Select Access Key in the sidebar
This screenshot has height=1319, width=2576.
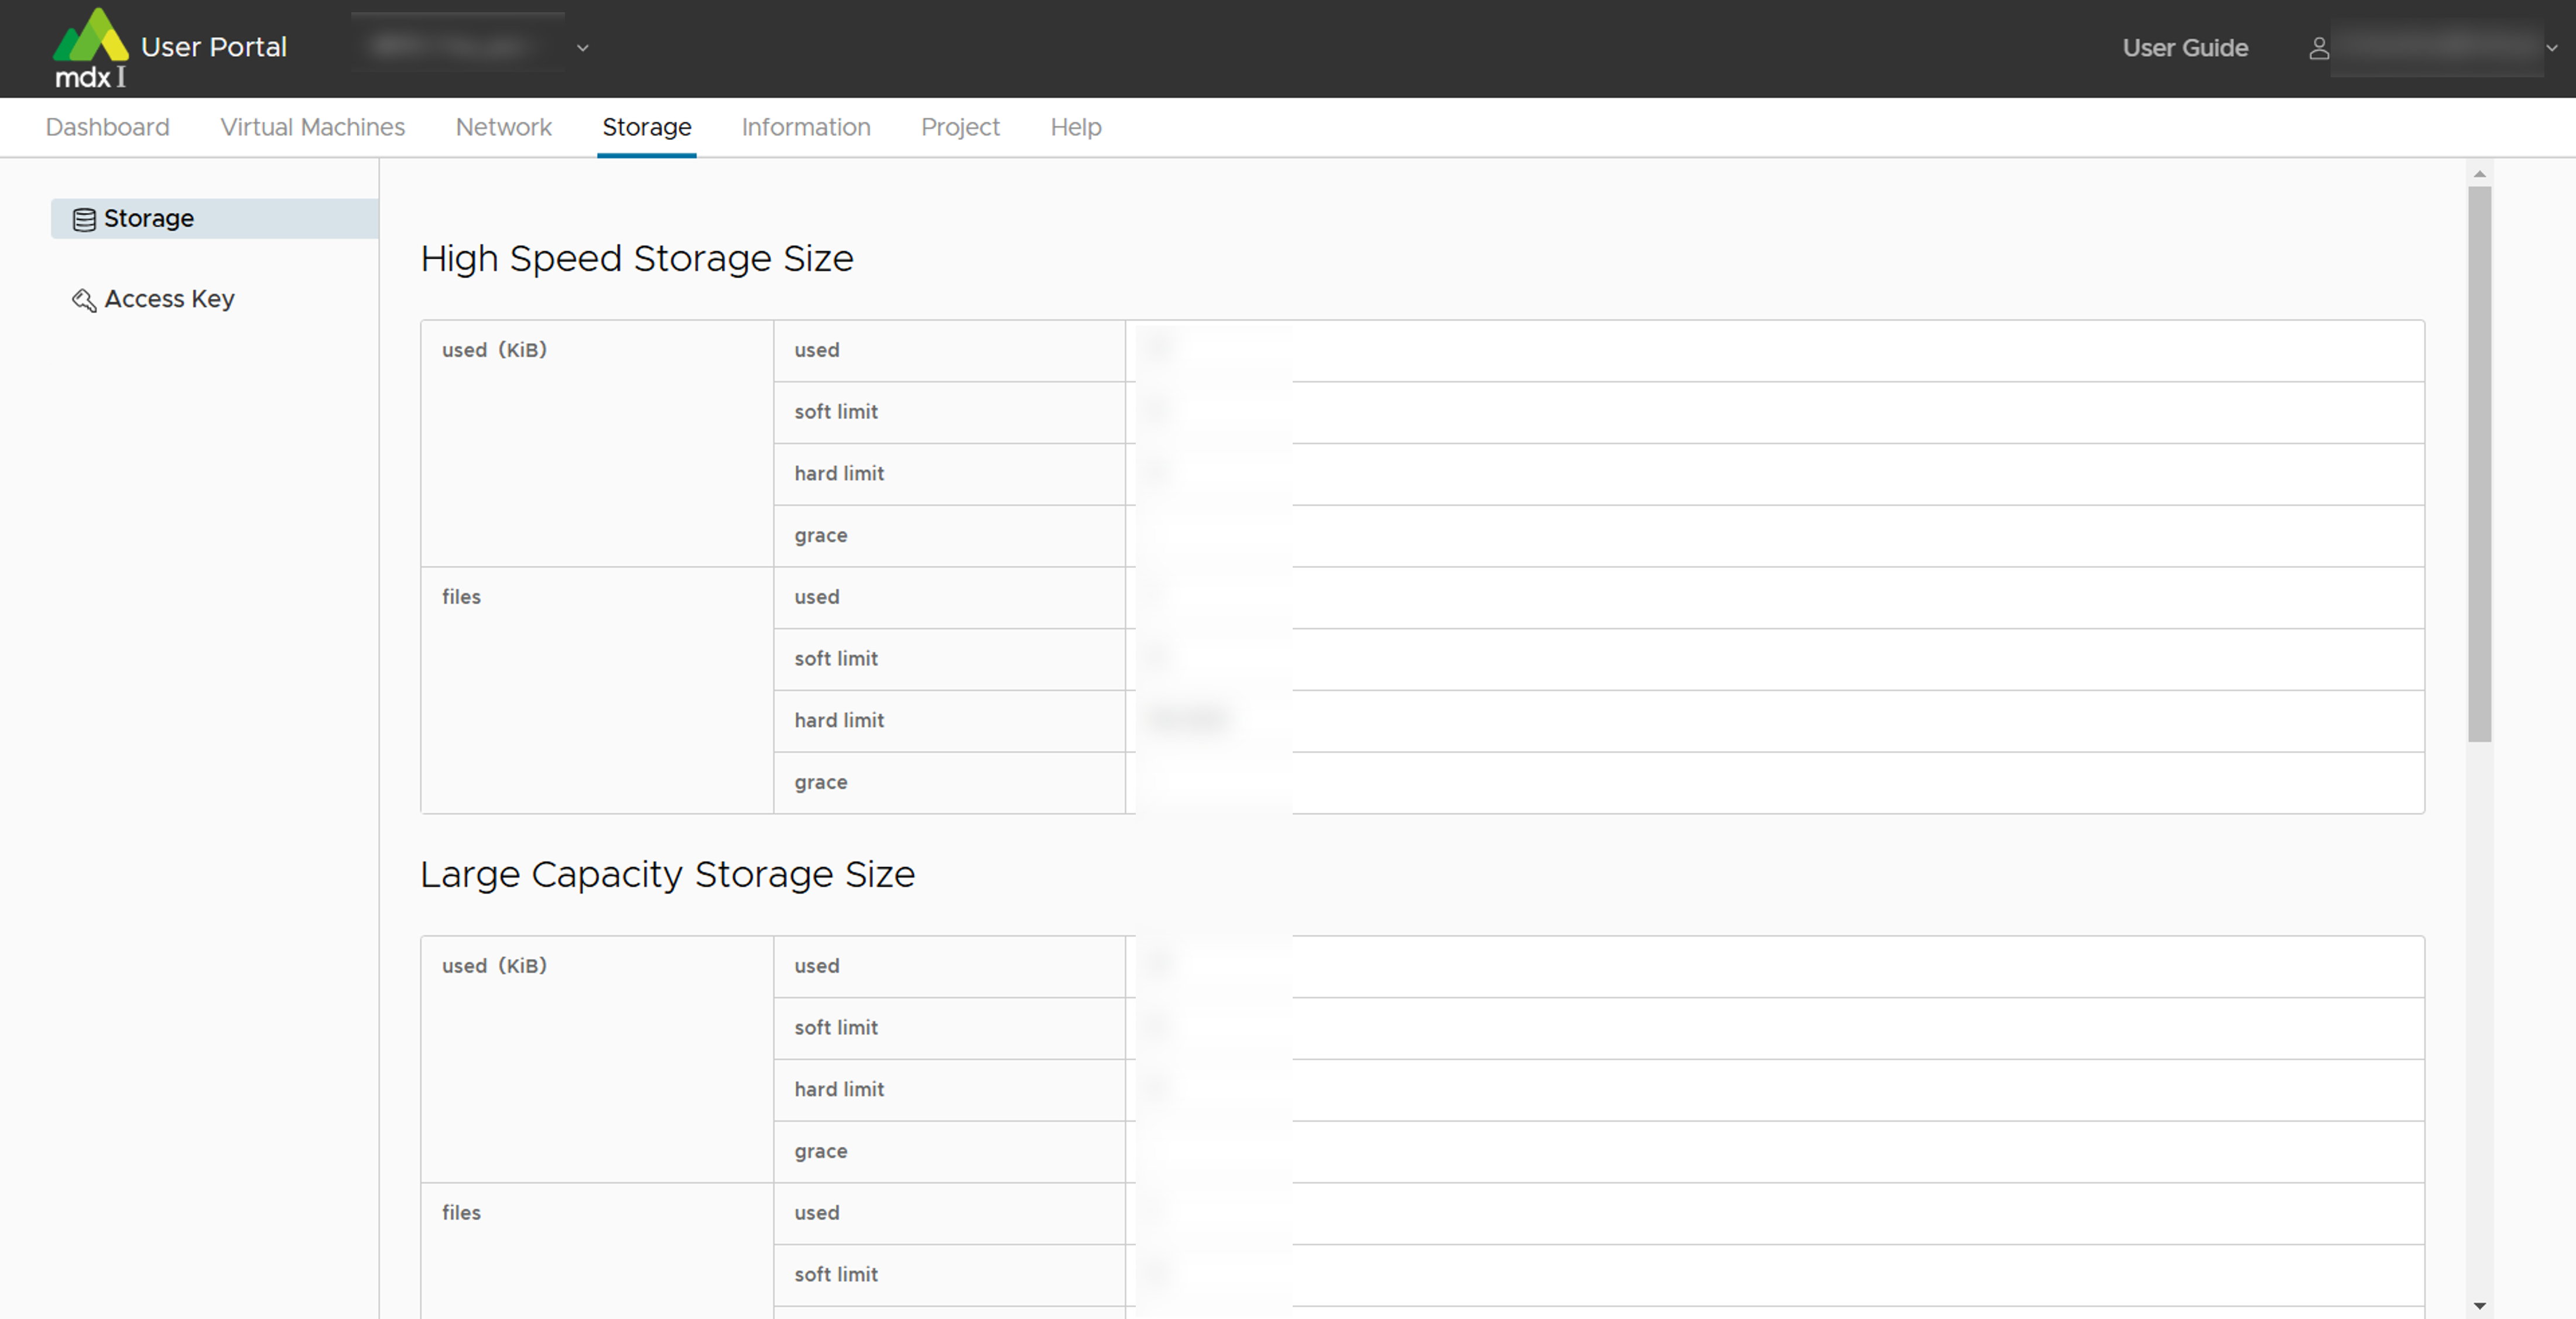click(169, 299)
